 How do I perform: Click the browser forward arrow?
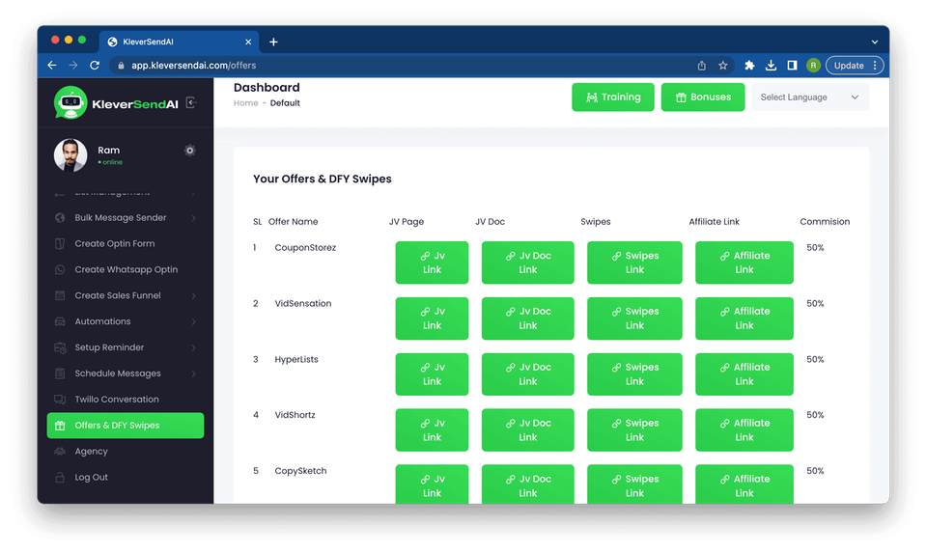pyautogui.click(x=73, y=66)
